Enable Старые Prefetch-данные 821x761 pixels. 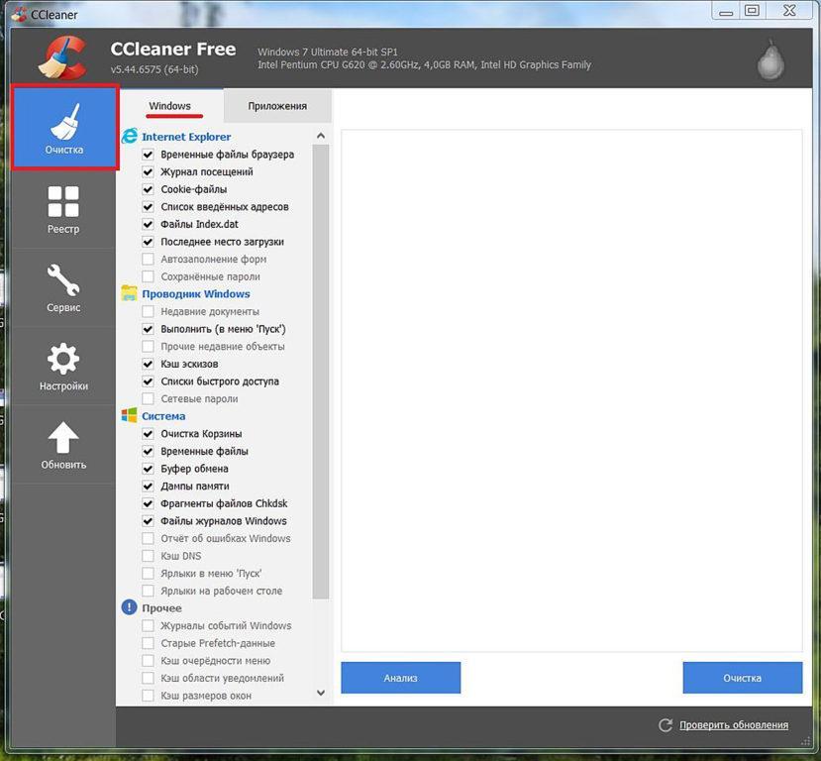149,643
